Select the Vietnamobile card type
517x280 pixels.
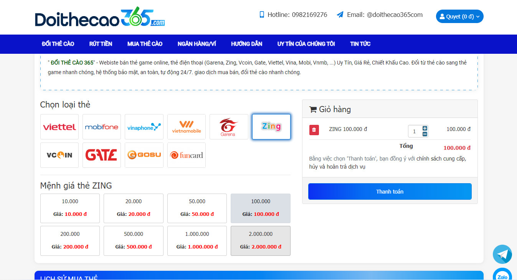pos(187,127)
